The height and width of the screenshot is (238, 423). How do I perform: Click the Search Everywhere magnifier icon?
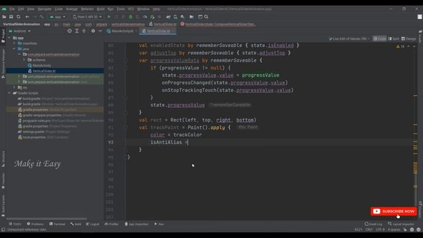pyautogui.click(x=206, y=17)
